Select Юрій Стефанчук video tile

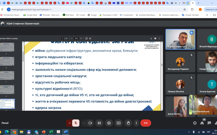(180, 39)
